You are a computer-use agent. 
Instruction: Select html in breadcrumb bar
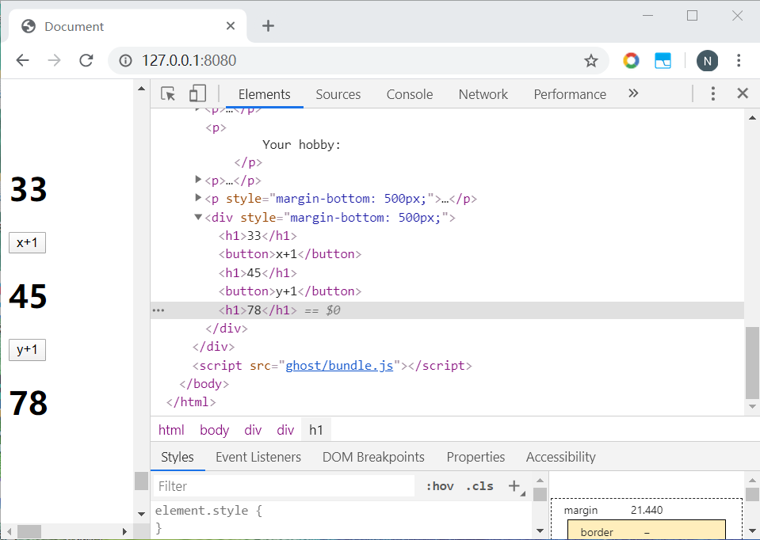pos(171,430)
